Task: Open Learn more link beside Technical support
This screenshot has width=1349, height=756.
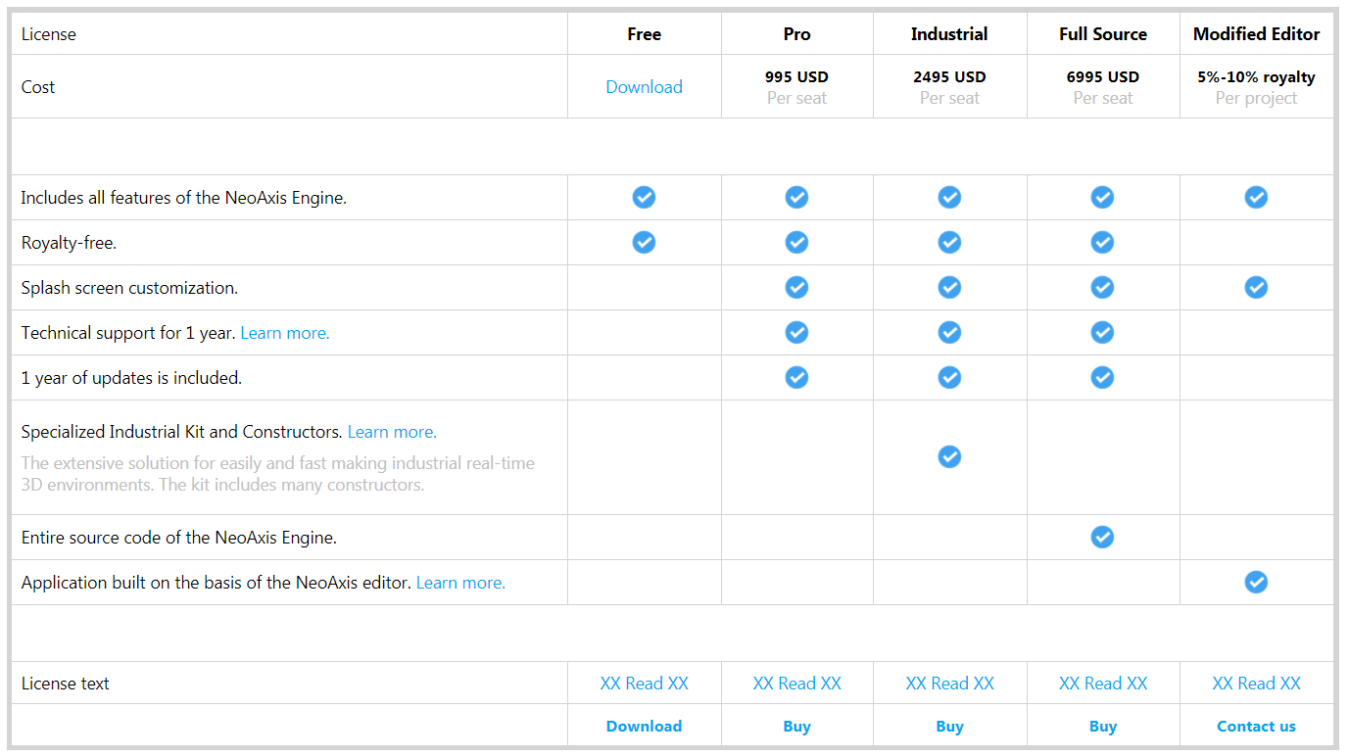Action: pyautogui.click(x=285, y=333)
